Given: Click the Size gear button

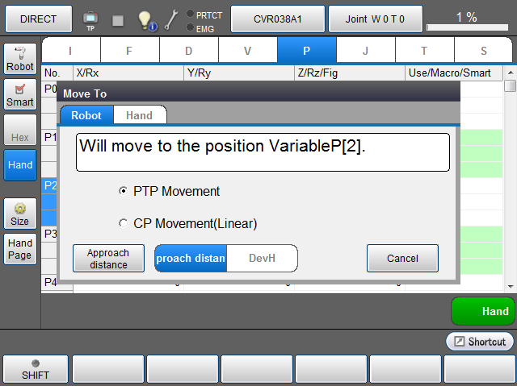Looking at the screenshot, I should [20, 214].
